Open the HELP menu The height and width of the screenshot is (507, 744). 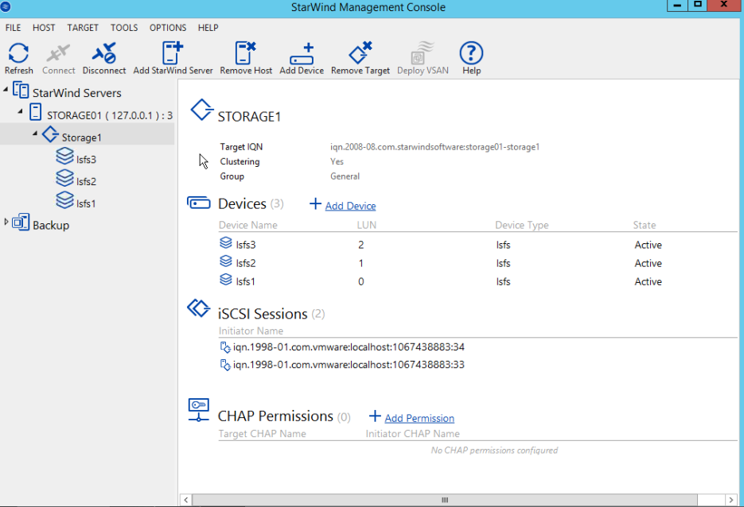pyautogui.click(x=208, y=28)
